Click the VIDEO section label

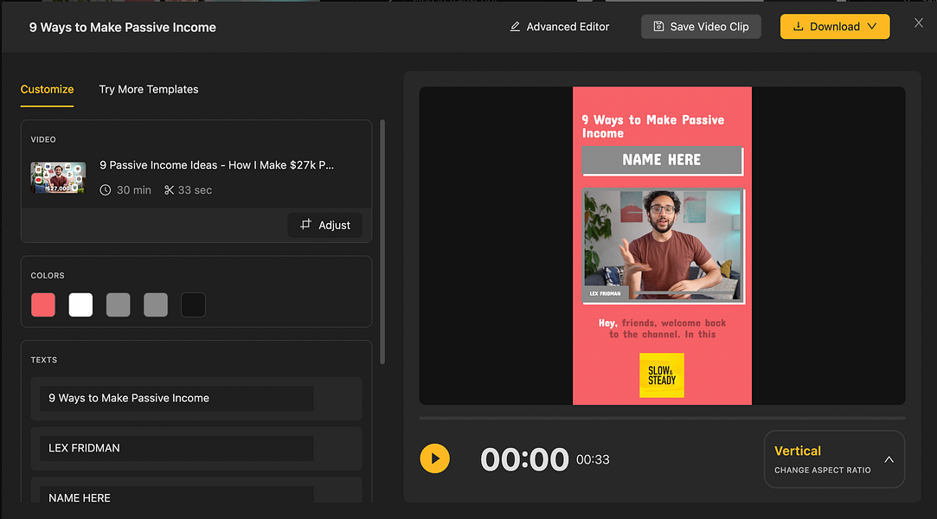(43, 140)
